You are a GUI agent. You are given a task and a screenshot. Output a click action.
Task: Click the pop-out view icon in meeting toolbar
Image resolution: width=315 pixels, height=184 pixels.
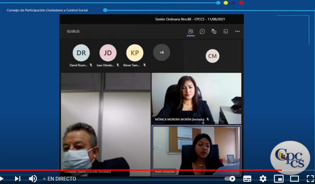226,31
